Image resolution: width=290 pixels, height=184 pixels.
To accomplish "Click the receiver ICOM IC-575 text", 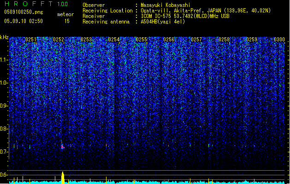I will click(185, 16).
